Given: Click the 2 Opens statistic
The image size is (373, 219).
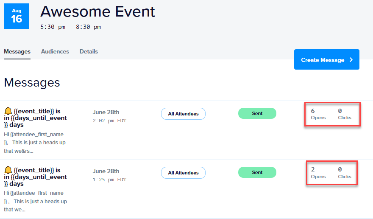Looking at the screenshot, I should (318, 173).
